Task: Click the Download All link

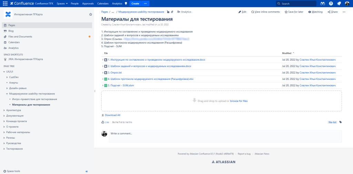Action: tap(112, 115)
